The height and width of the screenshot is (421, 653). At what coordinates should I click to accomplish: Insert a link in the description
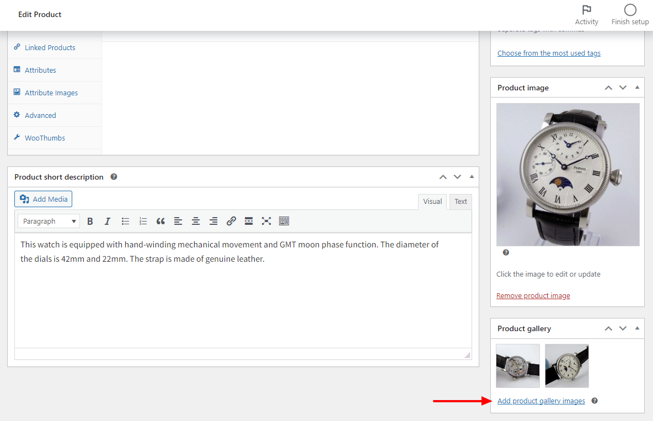pos(231,221)
